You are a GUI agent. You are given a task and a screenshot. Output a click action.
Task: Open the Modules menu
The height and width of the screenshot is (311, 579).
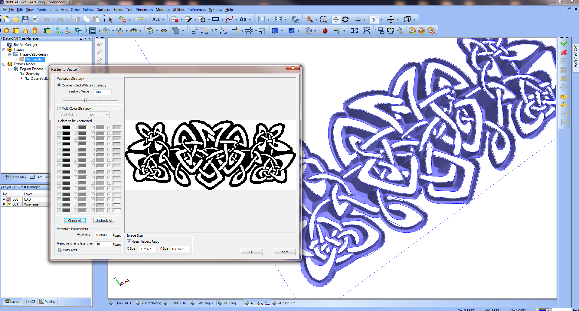click(x=163, y=9)
